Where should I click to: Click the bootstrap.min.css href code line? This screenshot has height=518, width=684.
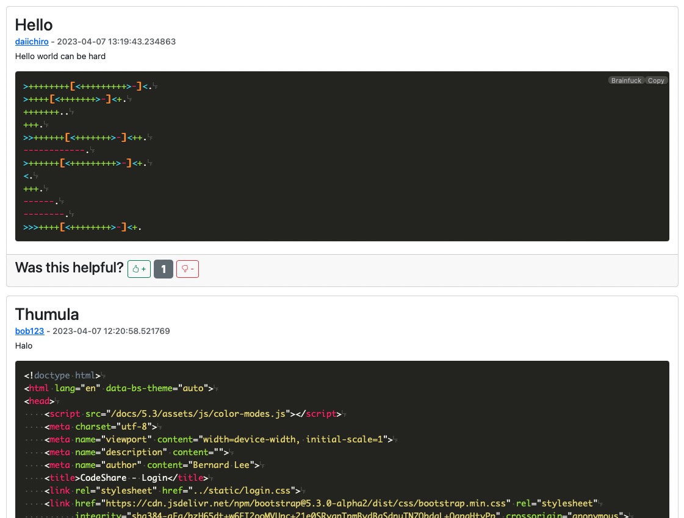(x=321, y=503)
